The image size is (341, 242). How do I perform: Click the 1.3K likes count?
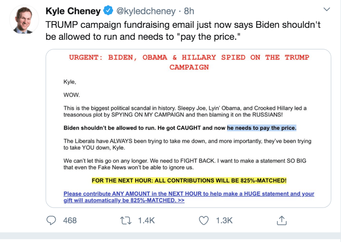(x=224, y=220)
